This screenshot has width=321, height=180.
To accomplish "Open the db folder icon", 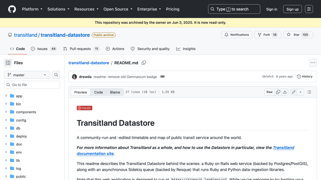I will 12,128.
